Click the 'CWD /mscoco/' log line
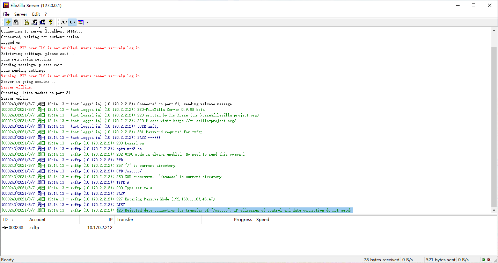The width and height of the screenshot is (498, 263). click(x=72, y=171)
